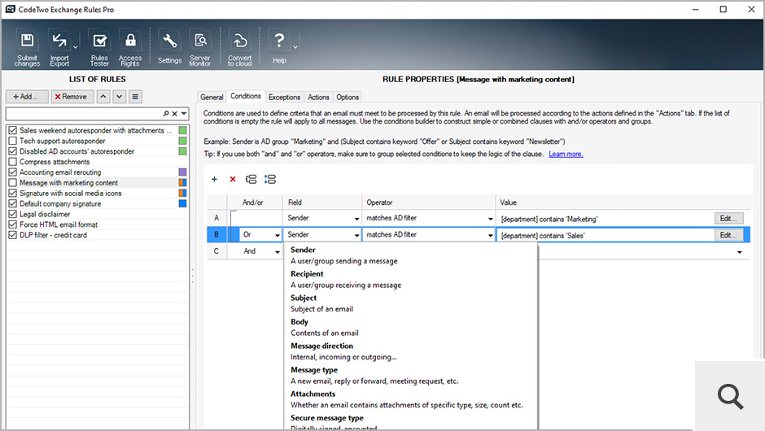765x431 pixels.
Task: Toggle DLP filter - credit card checkbox
Action: point(13,235)
